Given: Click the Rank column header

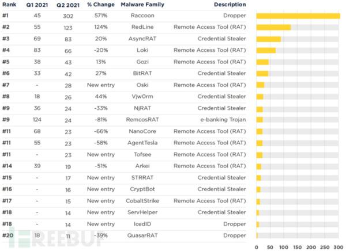Looking at the screenshot, I should point(9,5).
